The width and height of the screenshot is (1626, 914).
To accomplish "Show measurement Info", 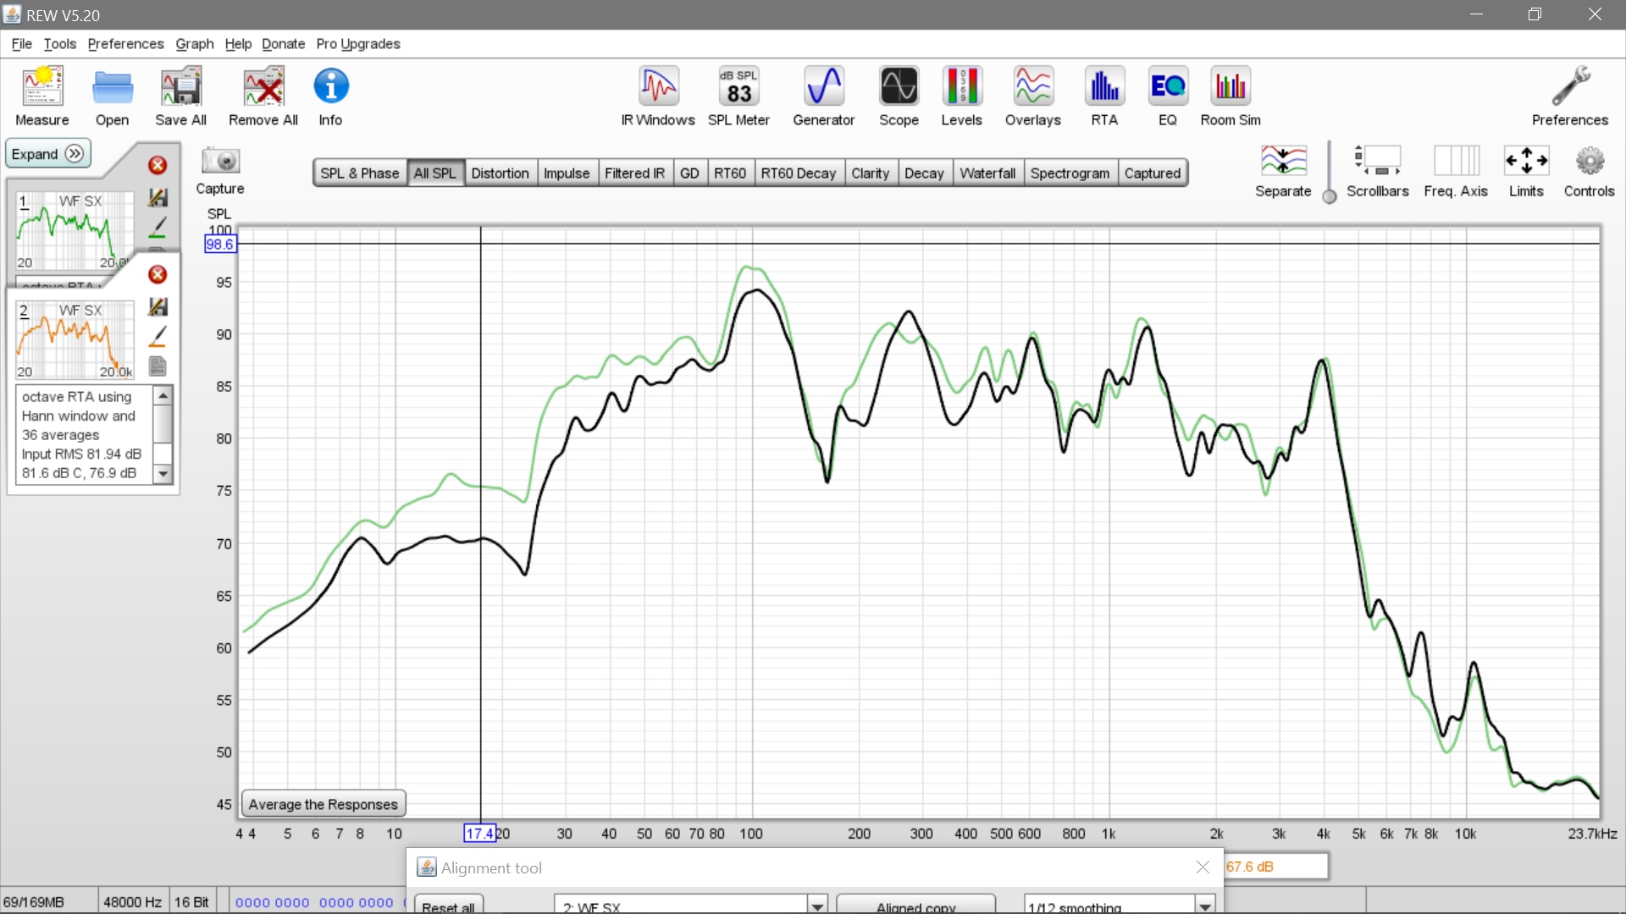I will click(330, 96).
